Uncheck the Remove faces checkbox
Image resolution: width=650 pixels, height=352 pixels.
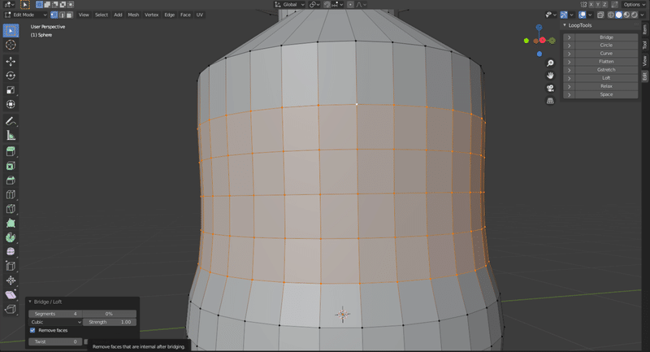point(32,330)
